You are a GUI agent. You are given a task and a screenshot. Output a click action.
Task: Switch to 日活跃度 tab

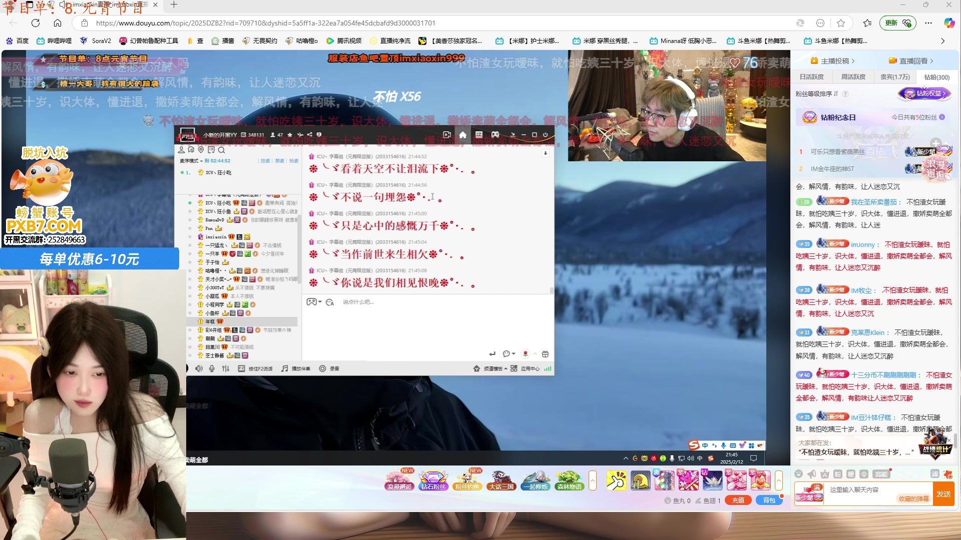pos(811,77)
